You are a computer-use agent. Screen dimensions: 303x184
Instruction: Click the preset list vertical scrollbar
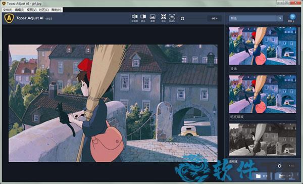coord(299,45)
